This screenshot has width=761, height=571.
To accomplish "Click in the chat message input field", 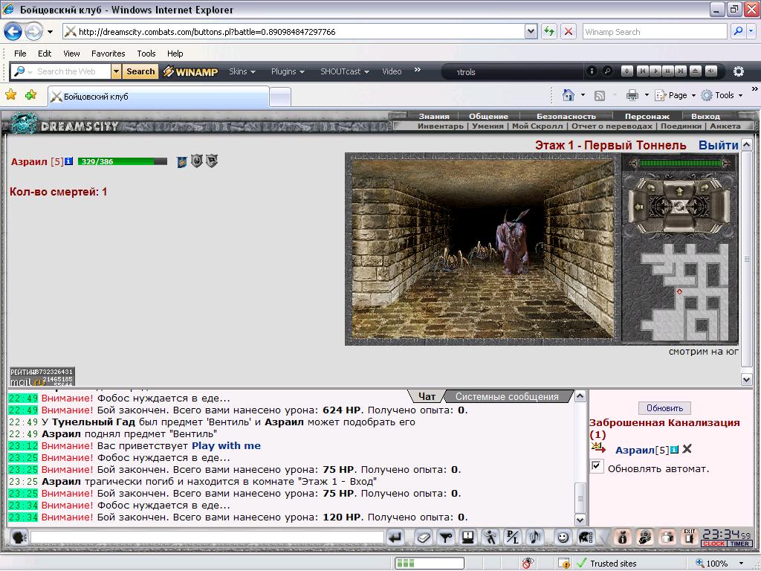I will click(x=207, y=537).
